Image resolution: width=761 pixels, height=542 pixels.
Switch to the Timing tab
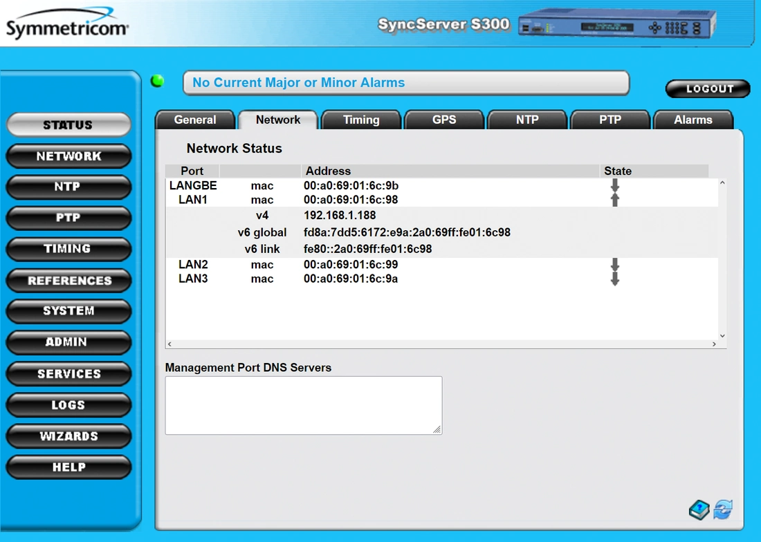point(361,120)
